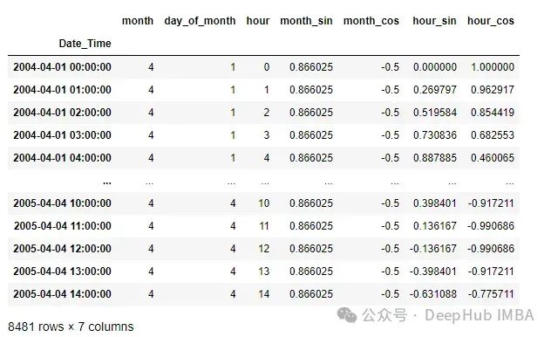Click the WeChat logo icon in watermark

click(x=346, y=314)
